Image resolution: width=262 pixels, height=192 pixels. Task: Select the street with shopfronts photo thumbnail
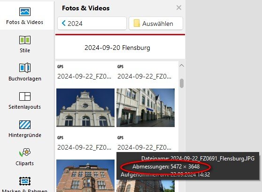click(x=146, y=108)
